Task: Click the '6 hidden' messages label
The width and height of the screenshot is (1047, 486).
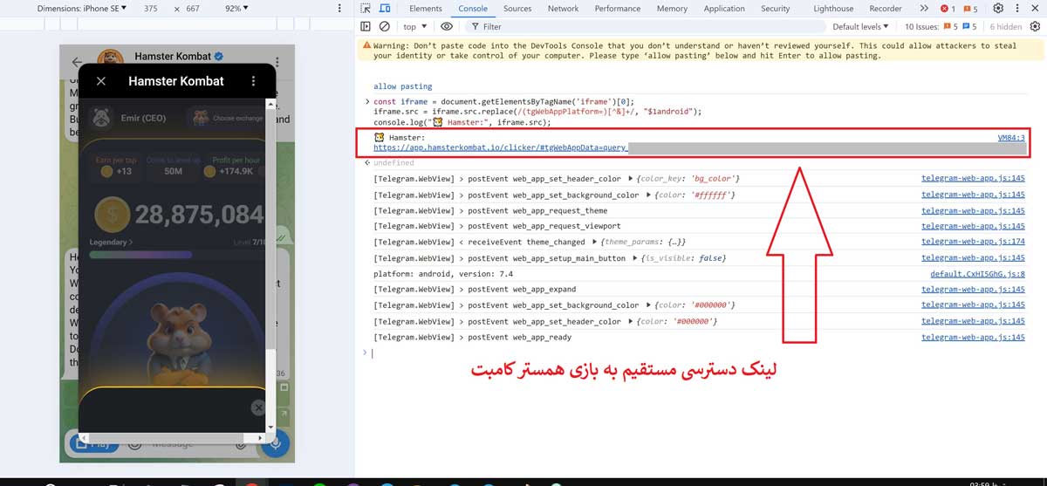Action: 1004,26
